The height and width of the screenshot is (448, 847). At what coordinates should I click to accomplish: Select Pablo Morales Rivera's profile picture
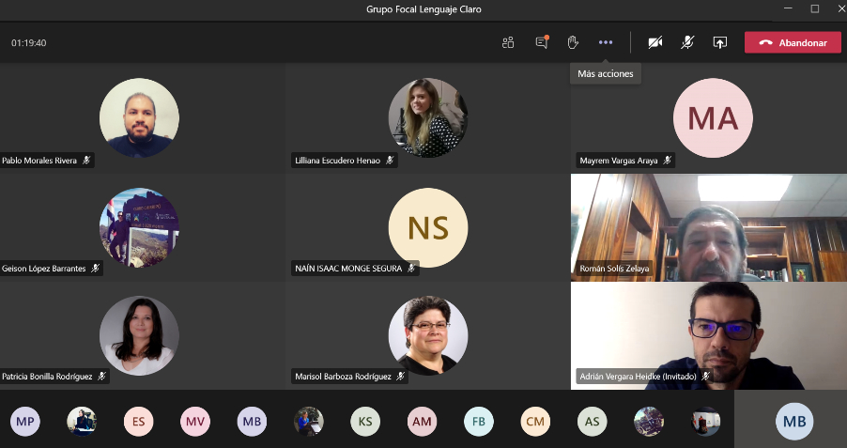[139, 117]
